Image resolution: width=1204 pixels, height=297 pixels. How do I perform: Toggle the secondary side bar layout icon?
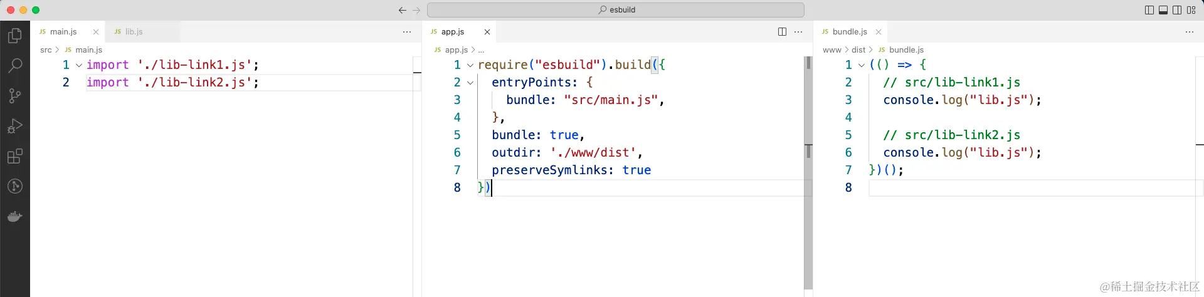tap(1177, 10)
